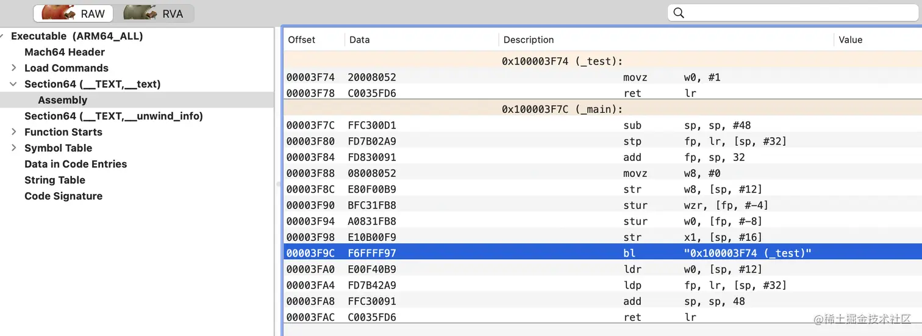This screenshot has height=336, width=922.
Task: Click data bytes FFC300D1
Action: [372, 125]
